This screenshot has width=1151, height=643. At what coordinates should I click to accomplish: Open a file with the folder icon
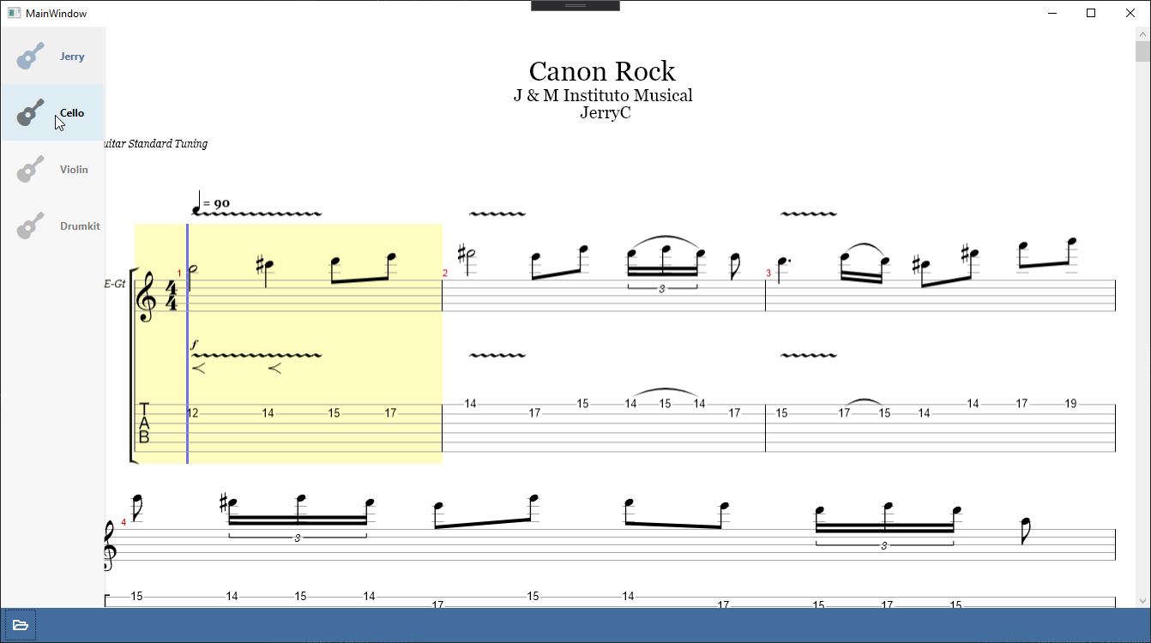coord(21,625)
